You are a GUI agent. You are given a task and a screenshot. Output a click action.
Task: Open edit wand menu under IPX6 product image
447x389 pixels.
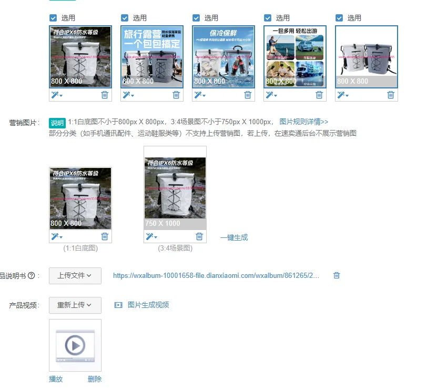[x=57, y=95]
